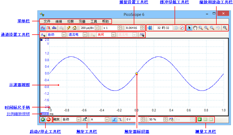Open Buffer Navigator compass icon
Image resolution: width=233 pixels, height=135 pixels.
pyautogui.click(x=182, y=28)
